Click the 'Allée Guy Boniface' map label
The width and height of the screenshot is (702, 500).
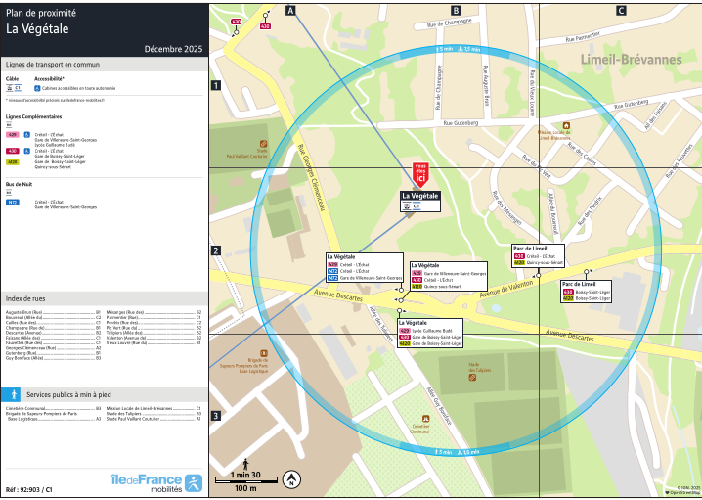click(x=438, y=406)
